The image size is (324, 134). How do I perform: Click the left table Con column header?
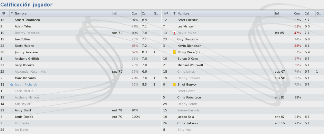(x=136, y=14)
